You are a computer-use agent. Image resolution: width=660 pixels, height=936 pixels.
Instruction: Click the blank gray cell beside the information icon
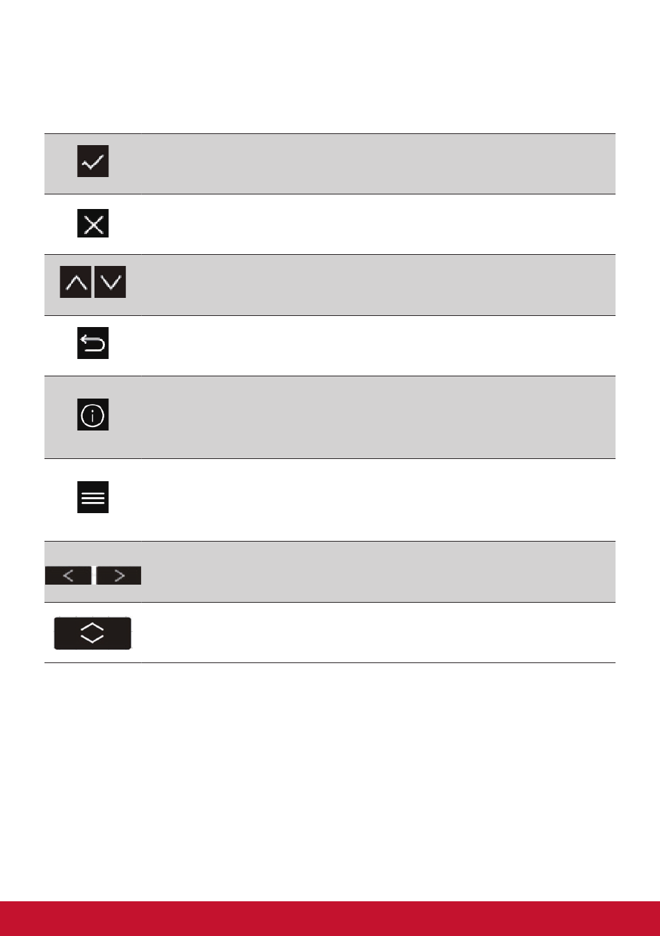pos(377,417)
